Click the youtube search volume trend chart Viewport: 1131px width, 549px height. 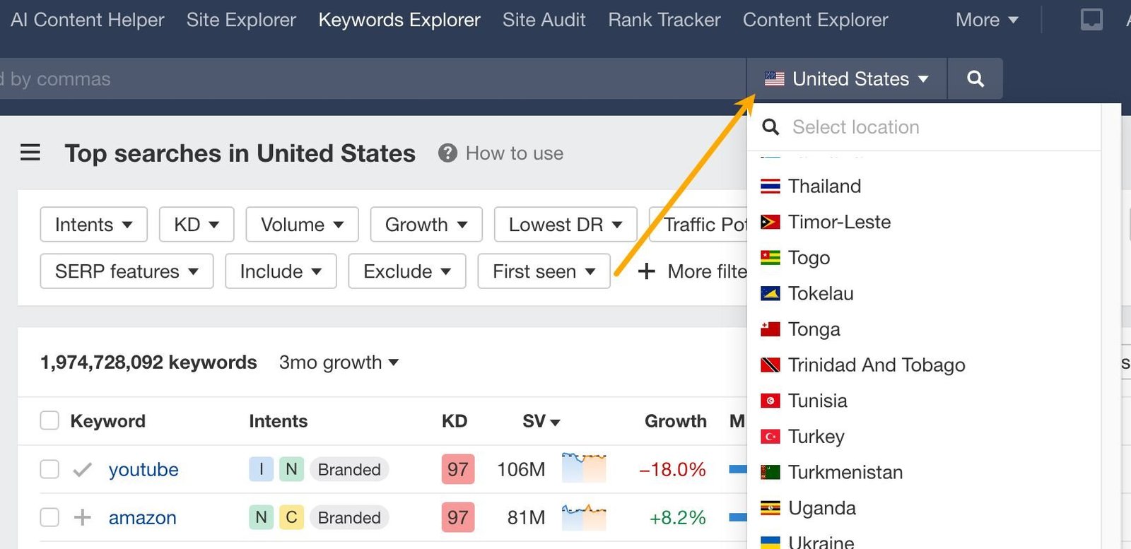coord(584,468)
